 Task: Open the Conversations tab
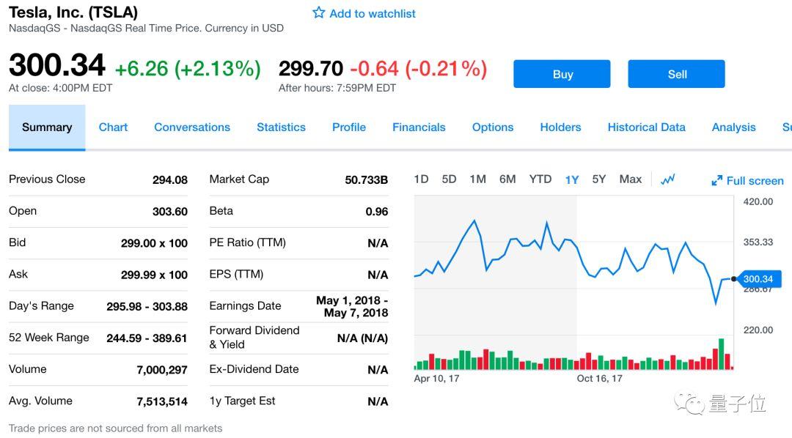click(192, 127)
